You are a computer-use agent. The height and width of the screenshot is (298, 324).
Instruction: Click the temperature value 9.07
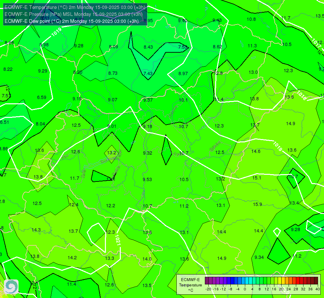113,100
